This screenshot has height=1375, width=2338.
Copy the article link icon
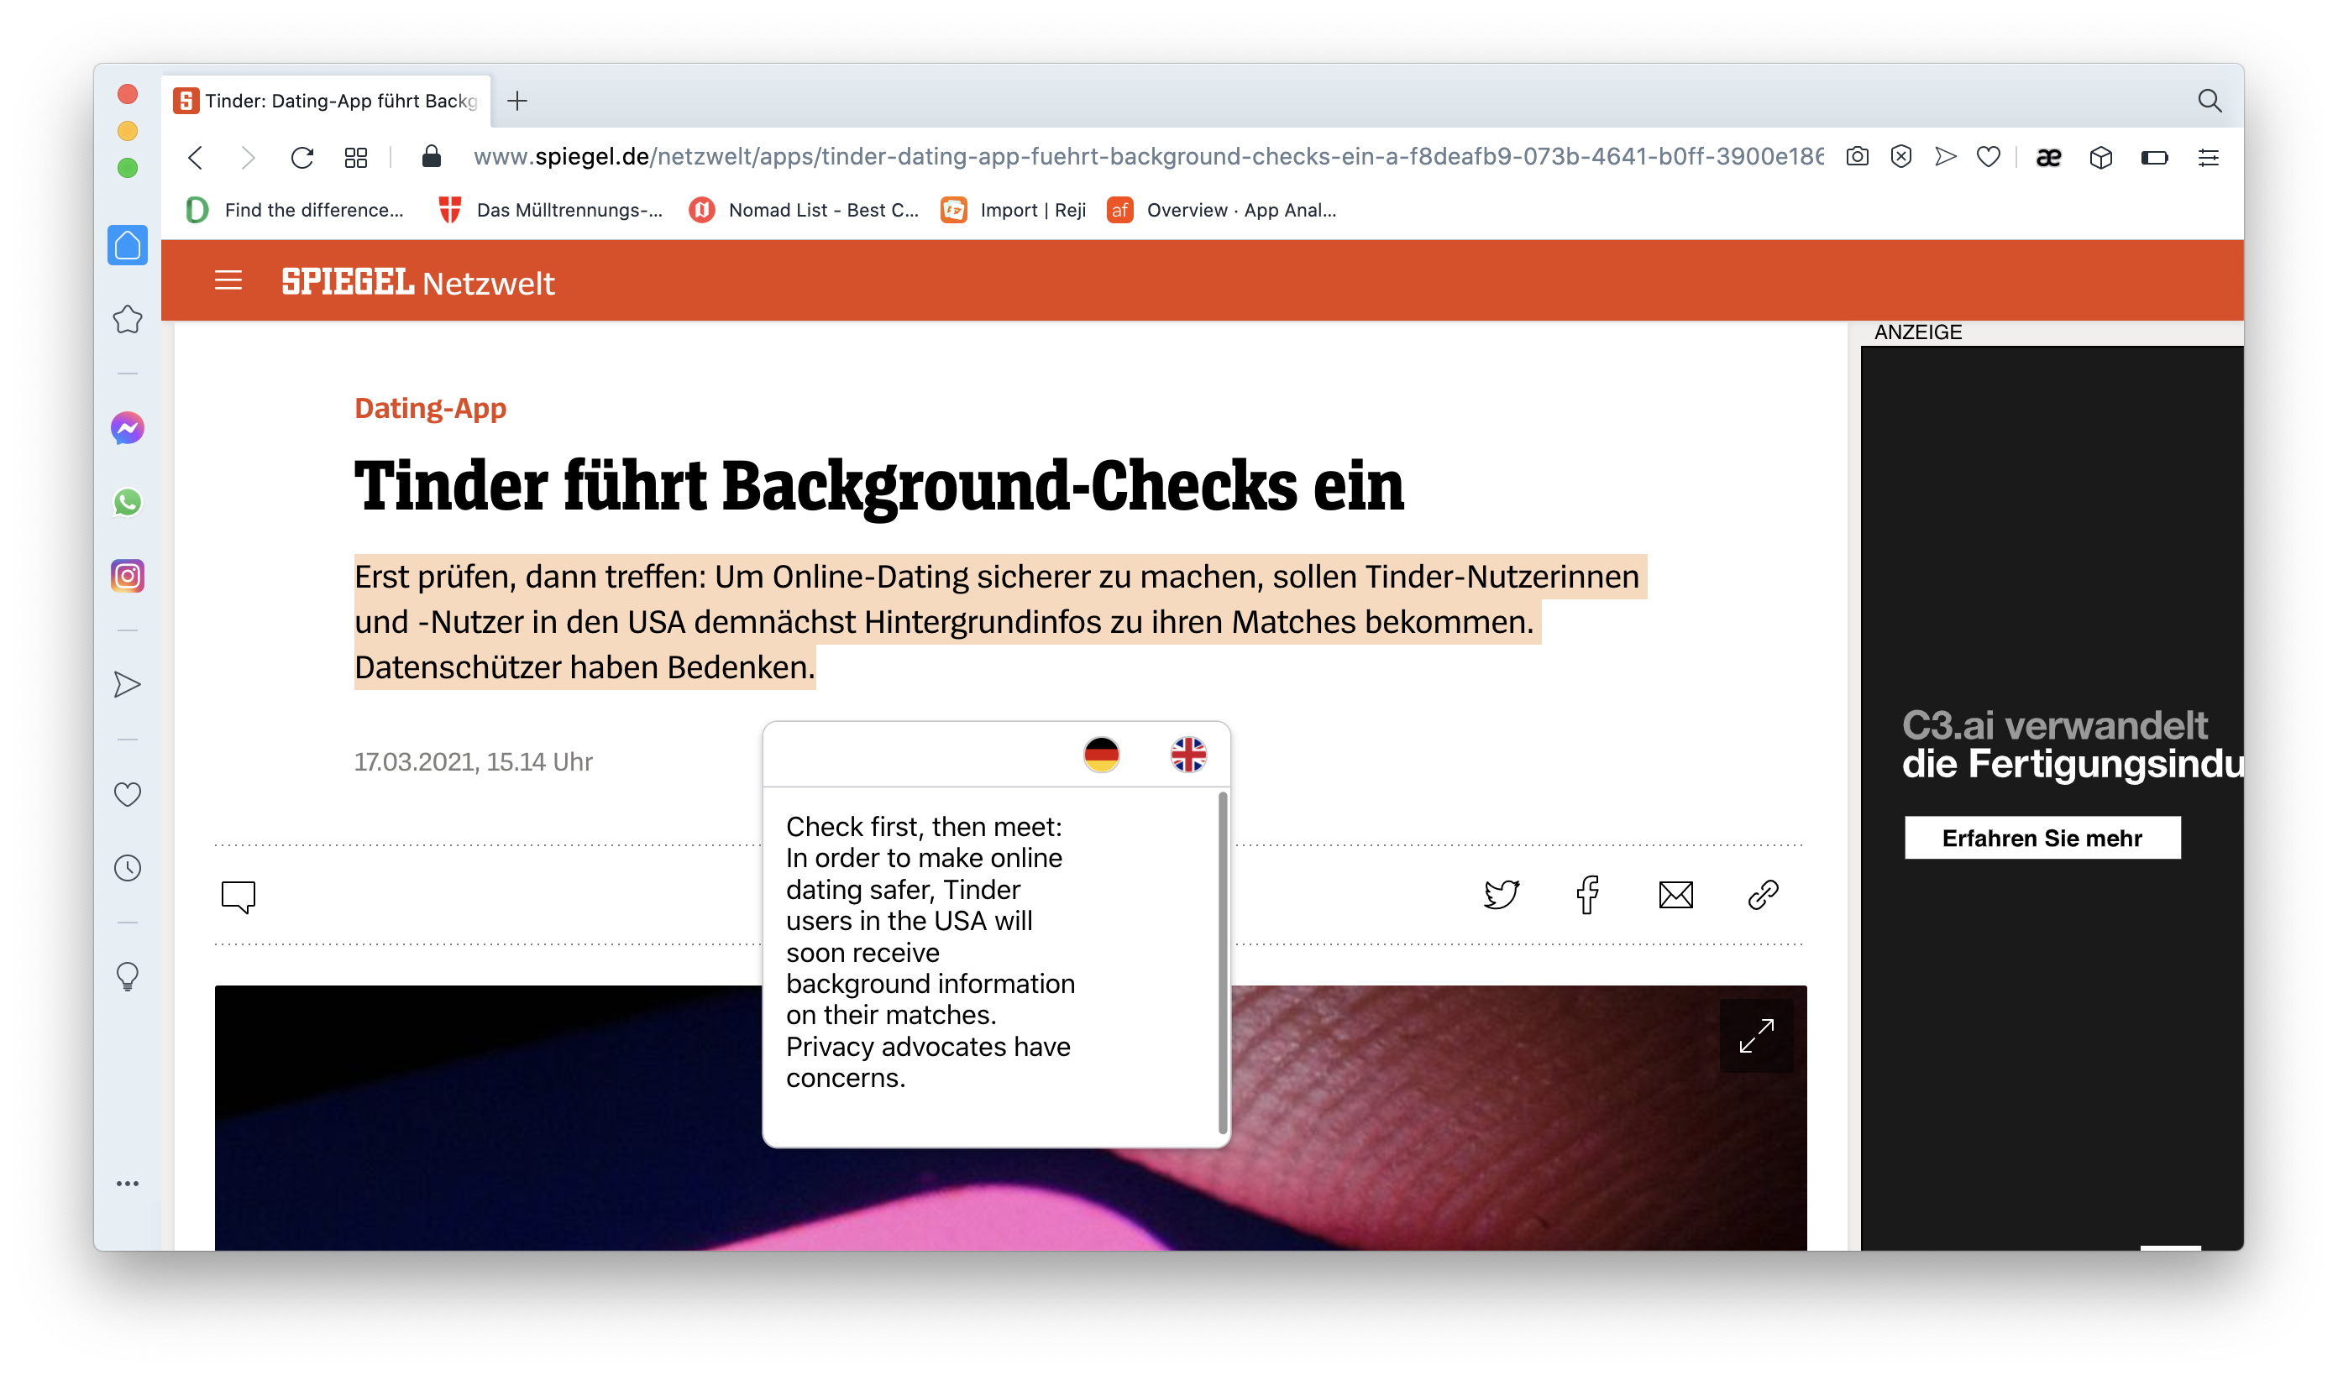(1763, 895)
